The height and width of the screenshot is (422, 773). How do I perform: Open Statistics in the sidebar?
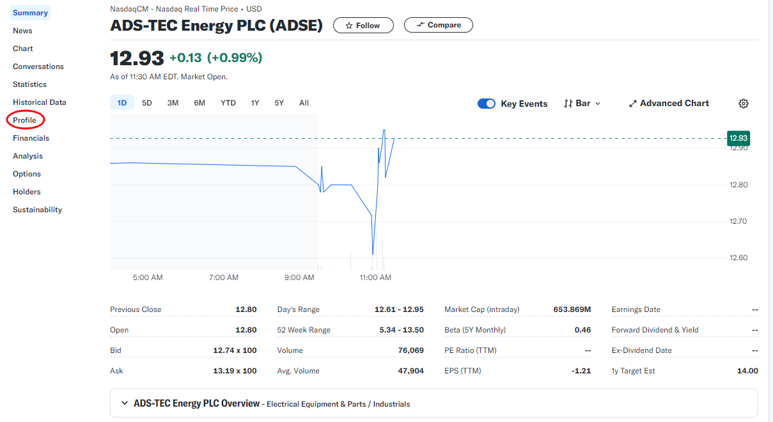point(29,84)
